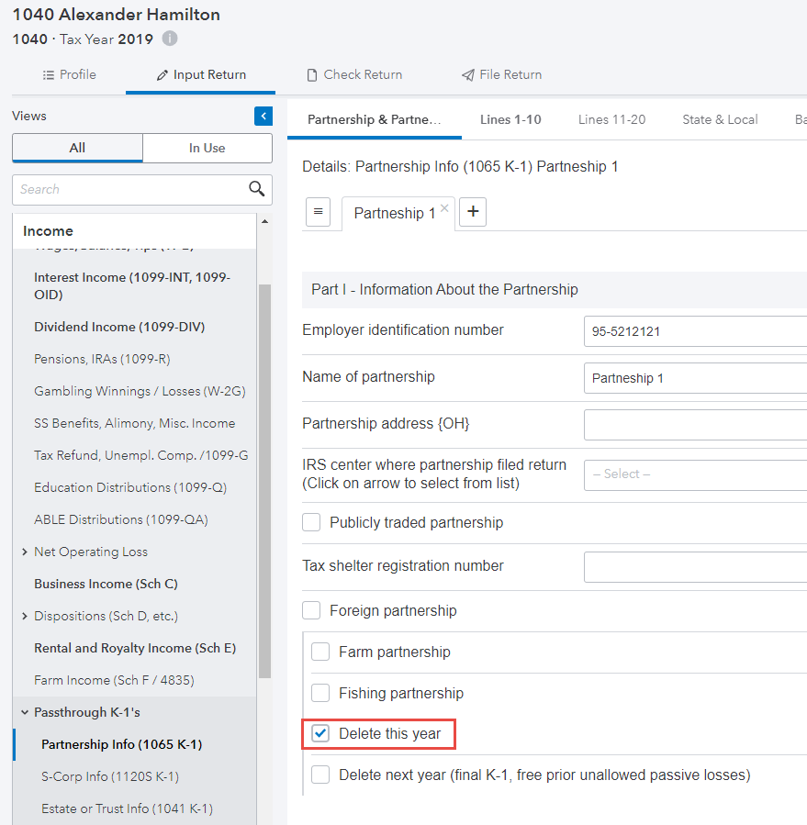The height and width of the screenshot is (825, 807).
Task: Enable Publicly traded partnership checkbox
Action: (312, 522)
